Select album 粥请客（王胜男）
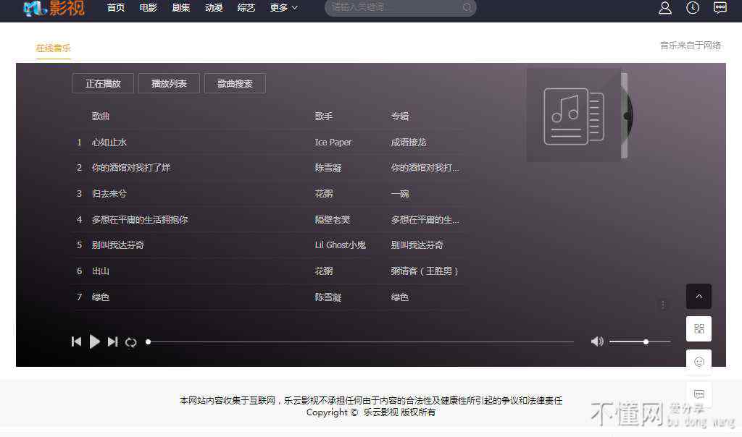The width and height of the screenshot is (742, 437). (425, 271)
